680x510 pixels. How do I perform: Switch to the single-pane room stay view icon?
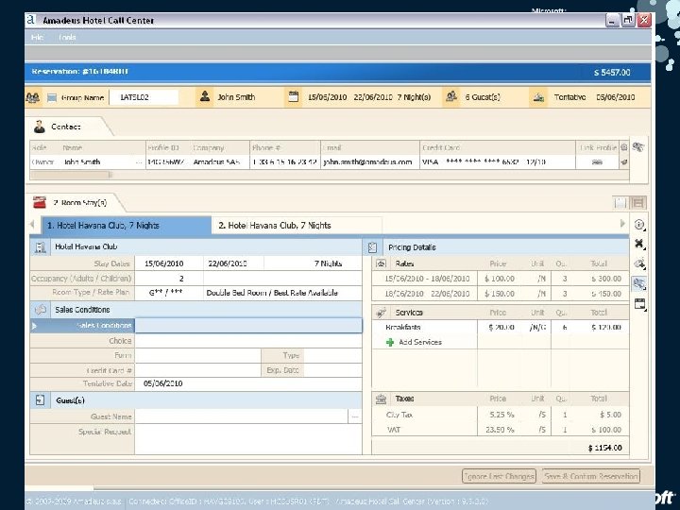620,202
